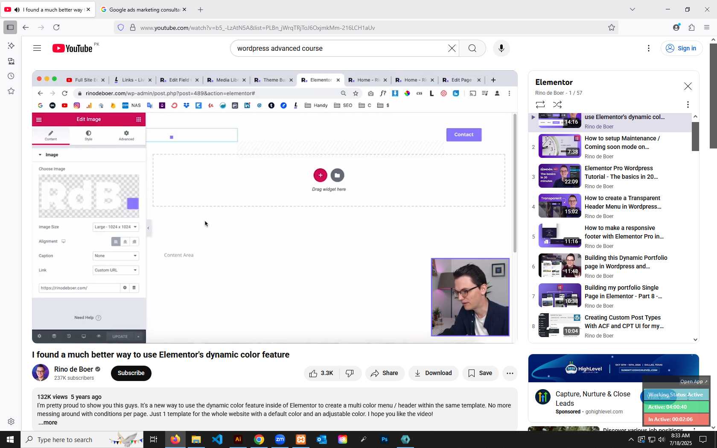Open Transparent Header Menu video thumbnail
717x448 pixels.
560,206
